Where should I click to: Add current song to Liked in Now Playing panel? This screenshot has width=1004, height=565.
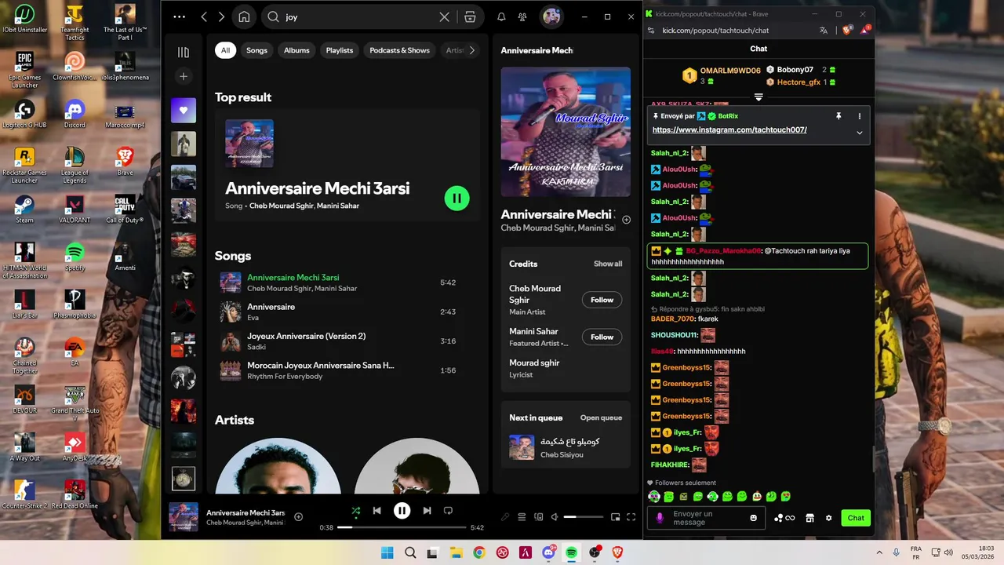[x=626, y=220]
